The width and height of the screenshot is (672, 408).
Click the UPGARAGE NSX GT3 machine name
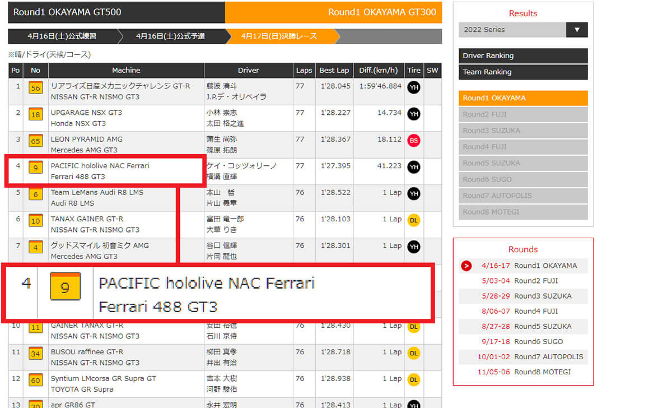click(x=86, y=113)
